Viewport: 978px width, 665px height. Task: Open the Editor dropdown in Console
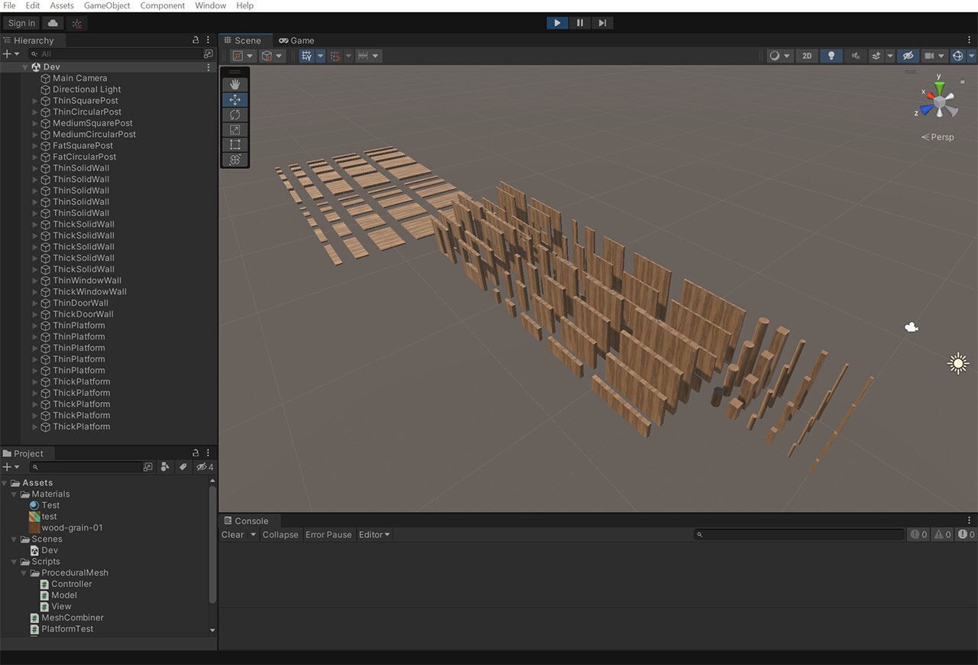point(374,535)
